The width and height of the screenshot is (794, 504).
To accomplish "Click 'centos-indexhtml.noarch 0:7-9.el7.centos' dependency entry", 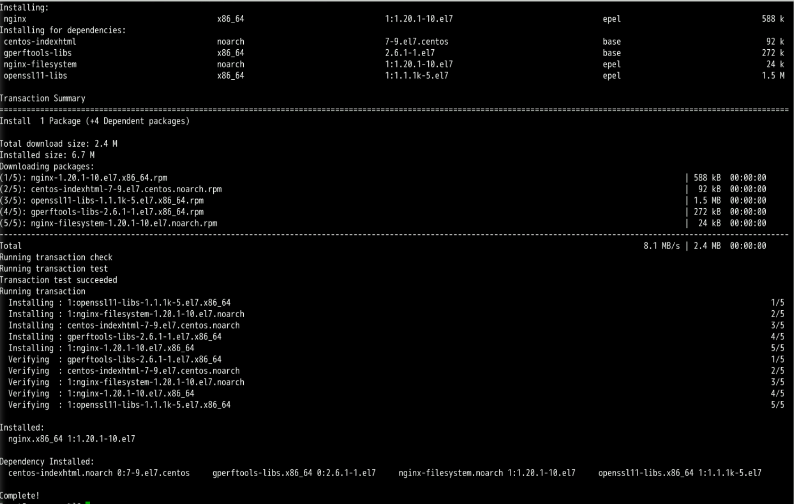I will 99,473.
